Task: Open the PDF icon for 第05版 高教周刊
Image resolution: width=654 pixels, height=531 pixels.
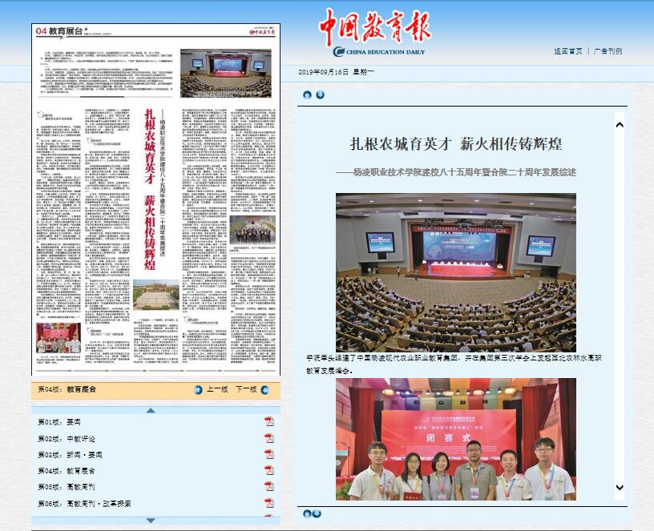Action: point(269,487)
